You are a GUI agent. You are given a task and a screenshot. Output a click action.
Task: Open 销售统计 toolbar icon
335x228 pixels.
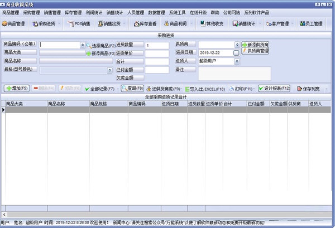244,23
